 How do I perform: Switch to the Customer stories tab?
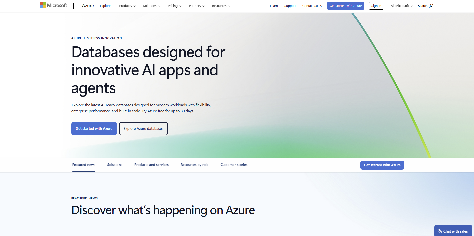(x=234, y=165)
